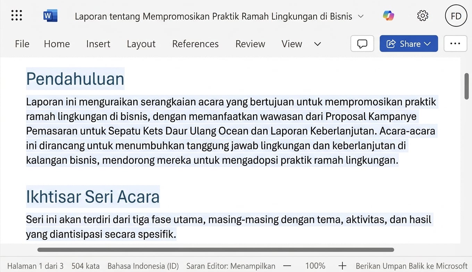Click Berikan Umpan Balik ke Microsoft
The height and width of the screenshot is (272, 472).
click(411, 266)
